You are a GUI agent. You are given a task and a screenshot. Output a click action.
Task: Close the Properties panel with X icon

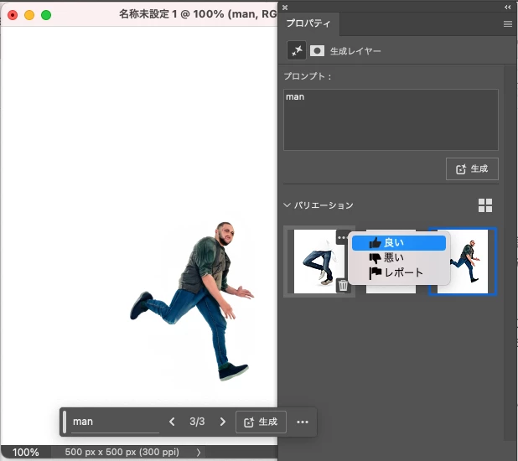(285, 8)
